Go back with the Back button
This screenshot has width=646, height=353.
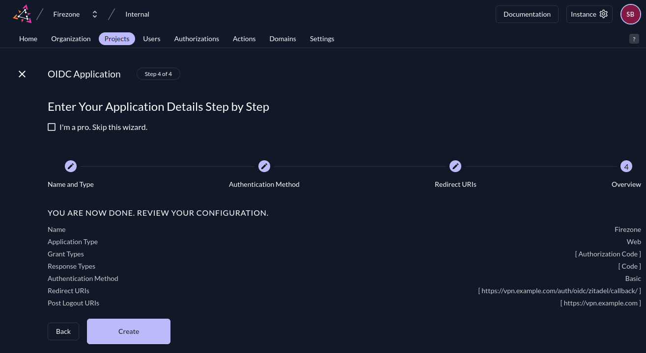[63, 331]
